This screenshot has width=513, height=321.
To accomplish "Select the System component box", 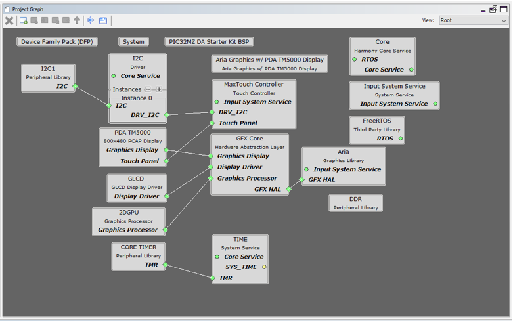I will 133,42.
